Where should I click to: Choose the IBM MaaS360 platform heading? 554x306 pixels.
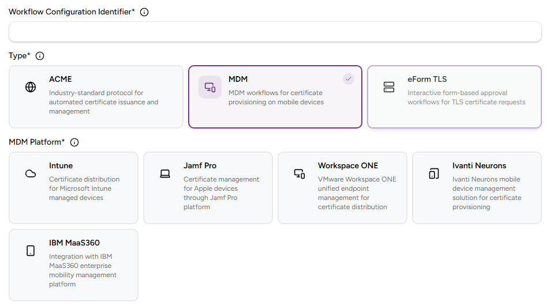point(74,243)
